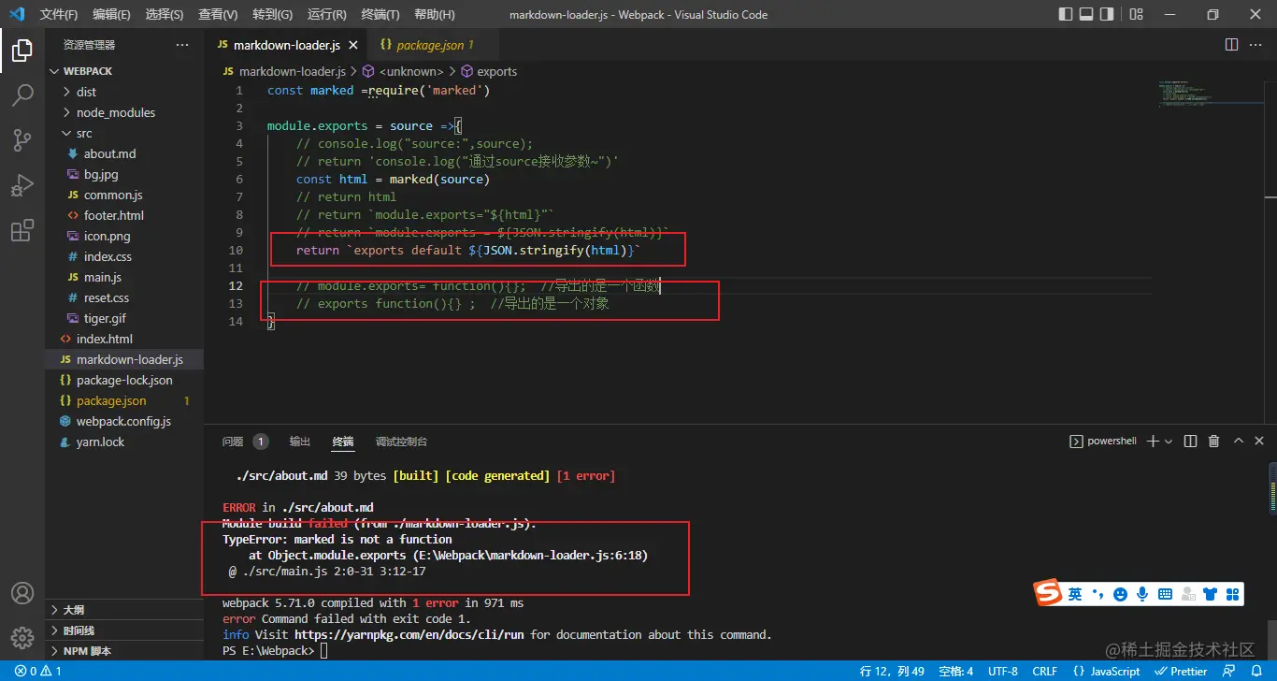Open Sogou toolbox grid icon
The image size is (1277, 681).
point(1233,594)
